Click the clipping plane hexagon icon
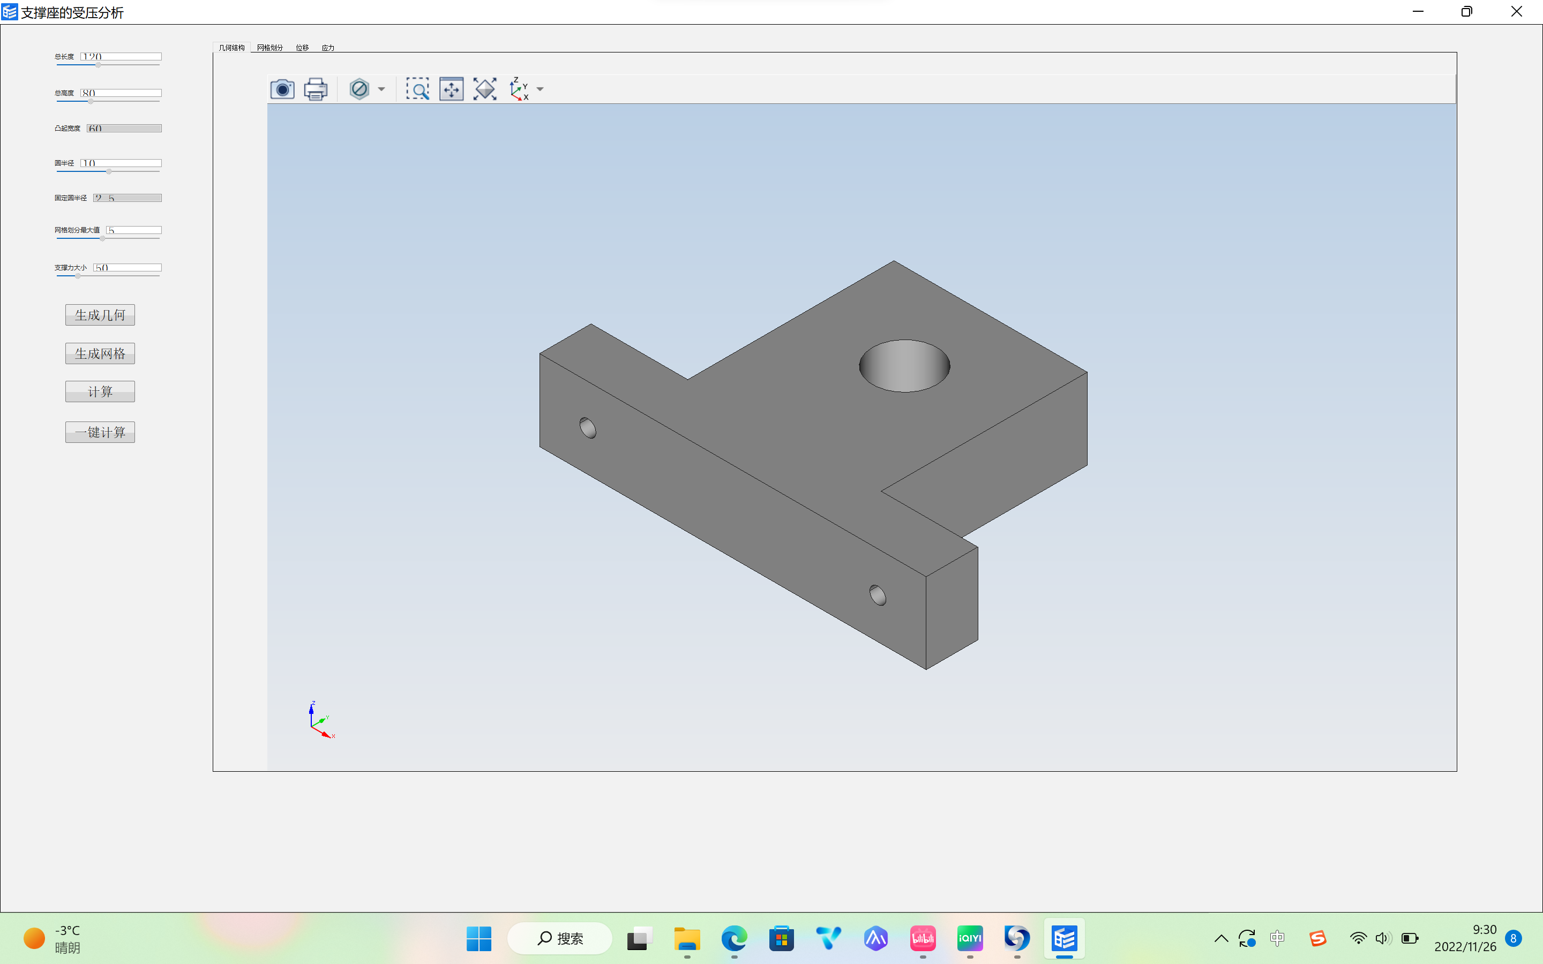This screenshot has height=964, width=1543. (x=359, y=89)
